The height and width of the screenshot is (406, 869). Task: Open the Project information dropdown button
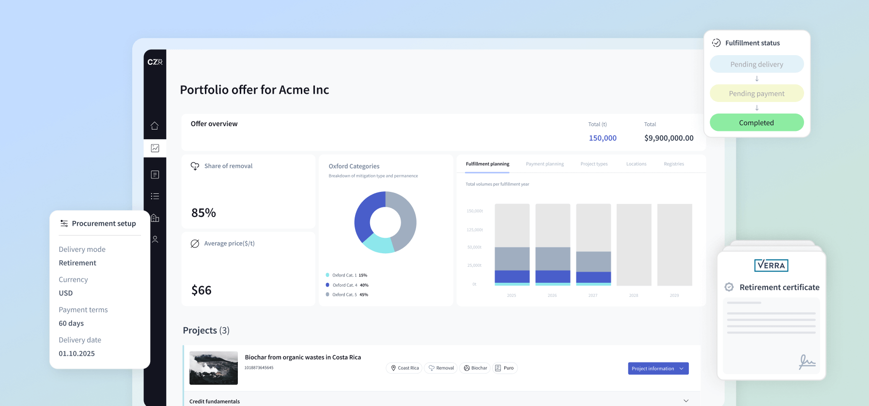click(x=658, y=368)
